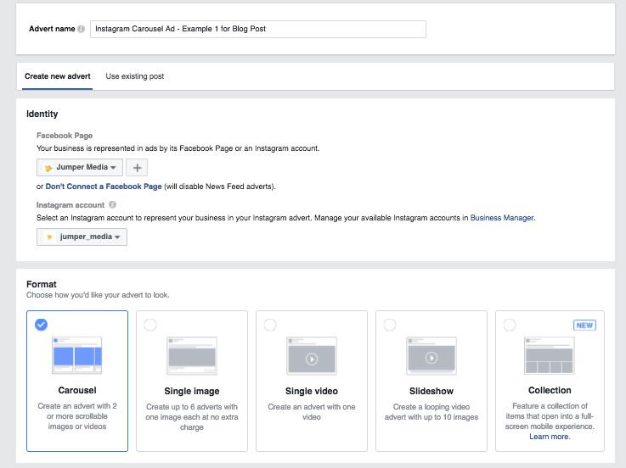
Task: Open the Business Manager link
Action: click(502, 218)
